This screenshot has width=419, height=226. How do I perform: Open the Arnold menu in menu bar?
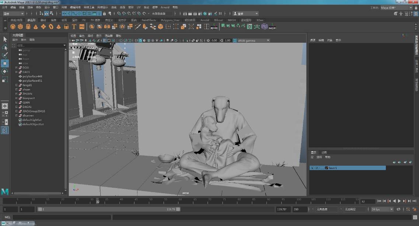[165, 7]
